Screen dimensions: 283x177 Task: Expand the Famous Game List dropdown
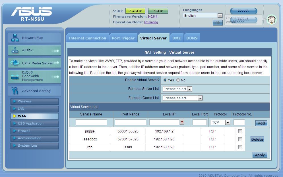point(182,98)
